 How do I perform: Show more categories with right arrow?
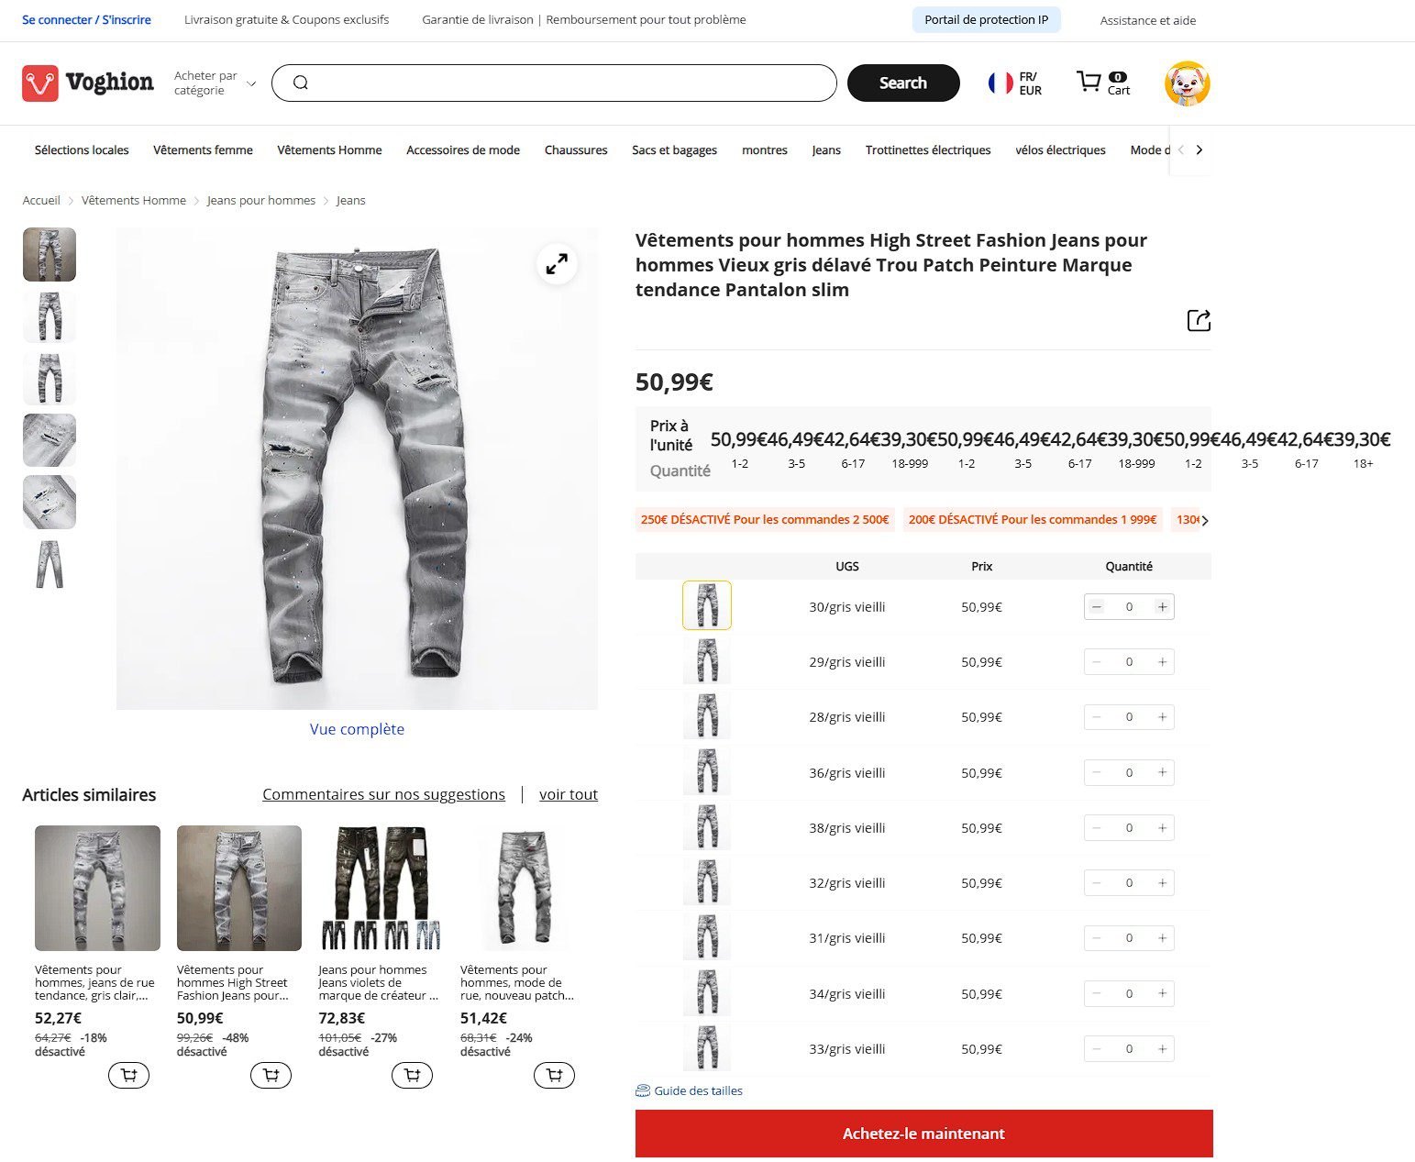1199,150
